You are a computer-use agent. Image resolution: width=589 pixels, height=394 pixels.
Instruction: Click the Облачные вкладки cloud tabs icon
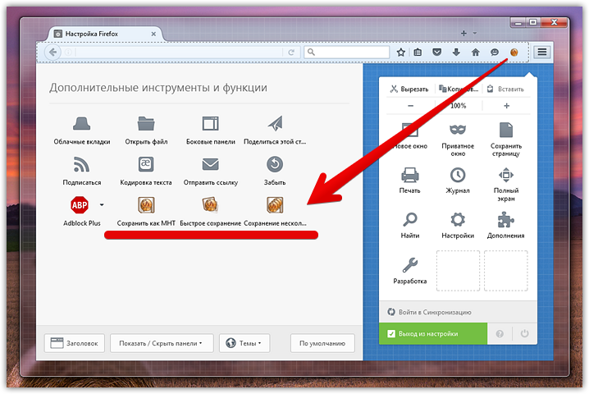(81, 123)
